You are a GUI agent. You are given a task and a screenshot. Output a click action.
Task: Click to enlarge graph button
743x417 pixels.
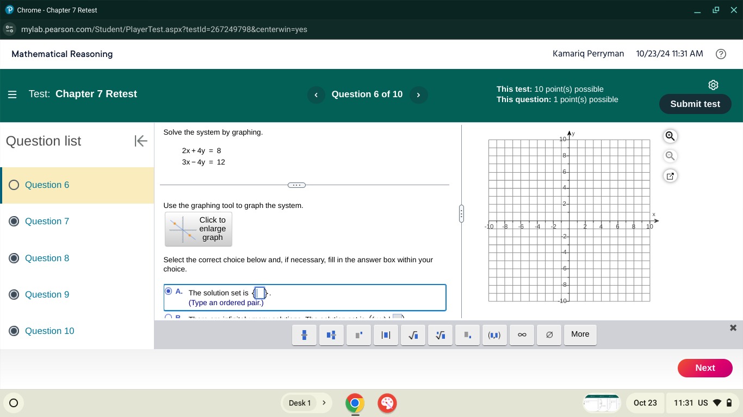pos(199,229)
